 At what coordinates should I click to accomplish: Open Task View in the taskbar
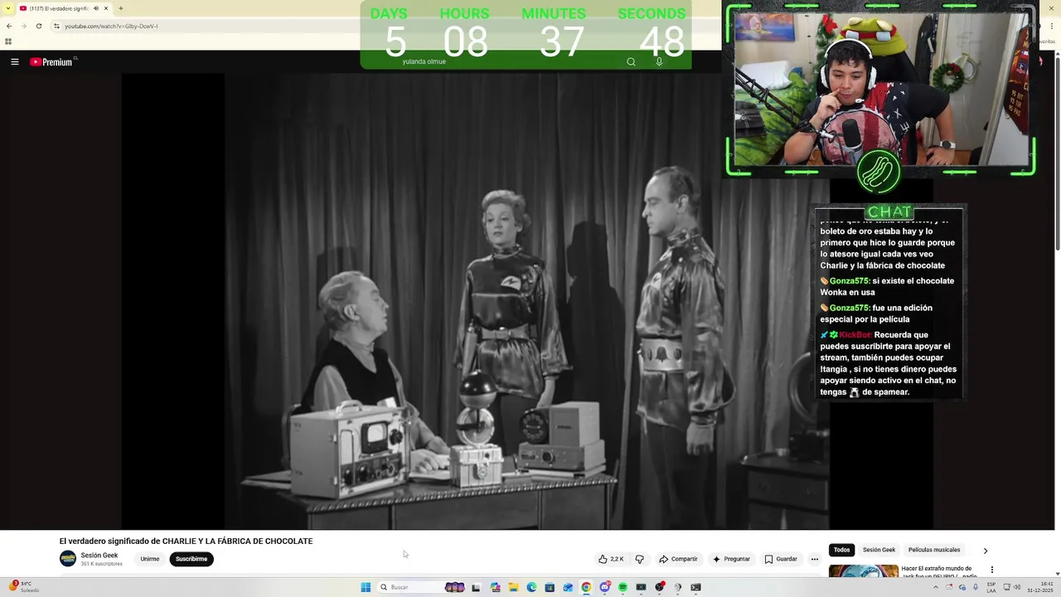coord(476,587)
